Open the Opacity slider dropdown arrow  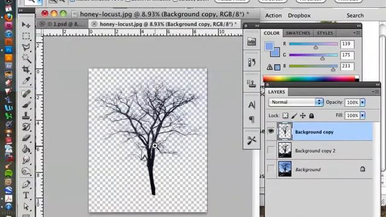(x=362, y=102)
